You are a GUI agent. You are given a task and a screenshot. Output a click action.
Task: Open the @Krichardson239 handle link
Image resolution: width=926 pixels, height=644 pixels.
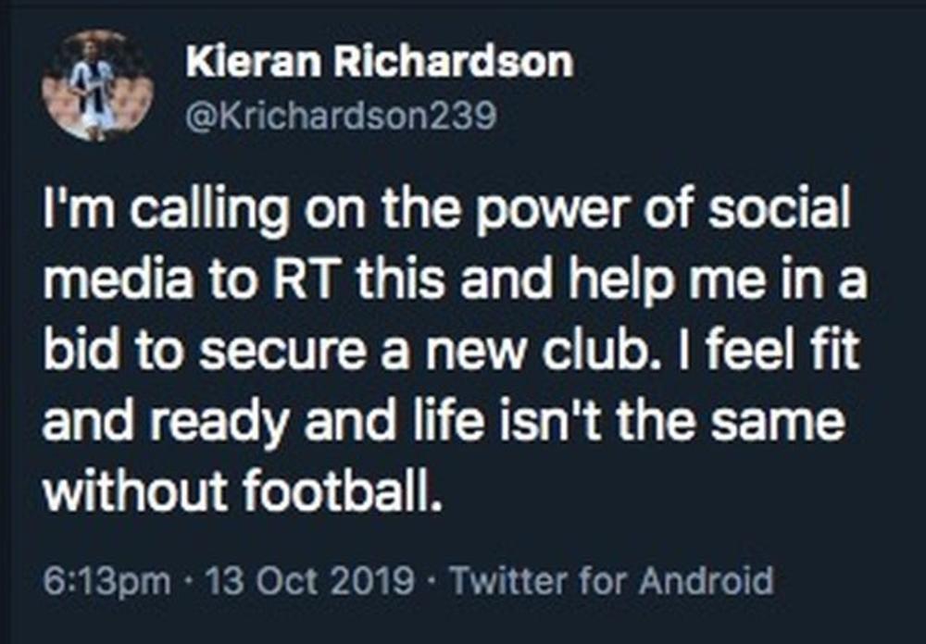(342, 115)
